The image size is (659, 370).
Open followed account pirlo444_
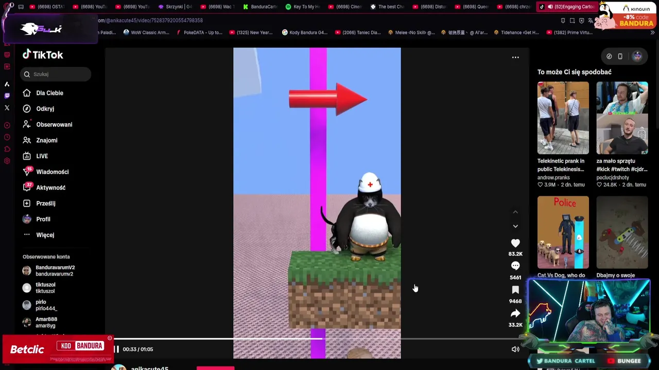click(x=40, y=305)
